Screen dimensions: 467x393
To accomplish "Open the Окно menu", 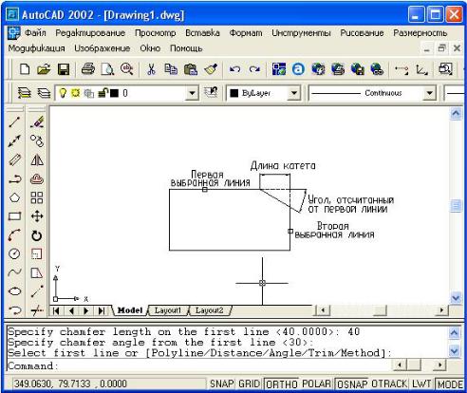I will pyautogui.click(x=150, y=48).
